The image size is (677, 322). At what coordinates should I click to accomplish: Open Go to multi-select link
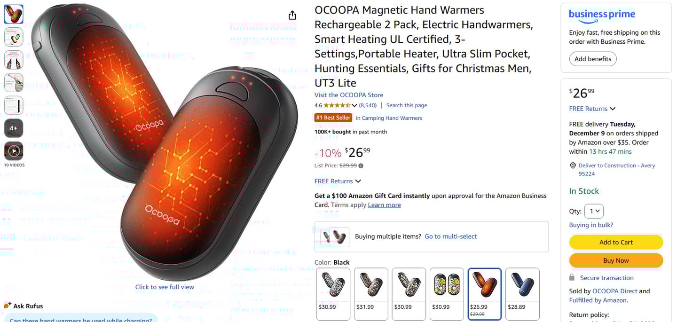click(x=451, y=236)
